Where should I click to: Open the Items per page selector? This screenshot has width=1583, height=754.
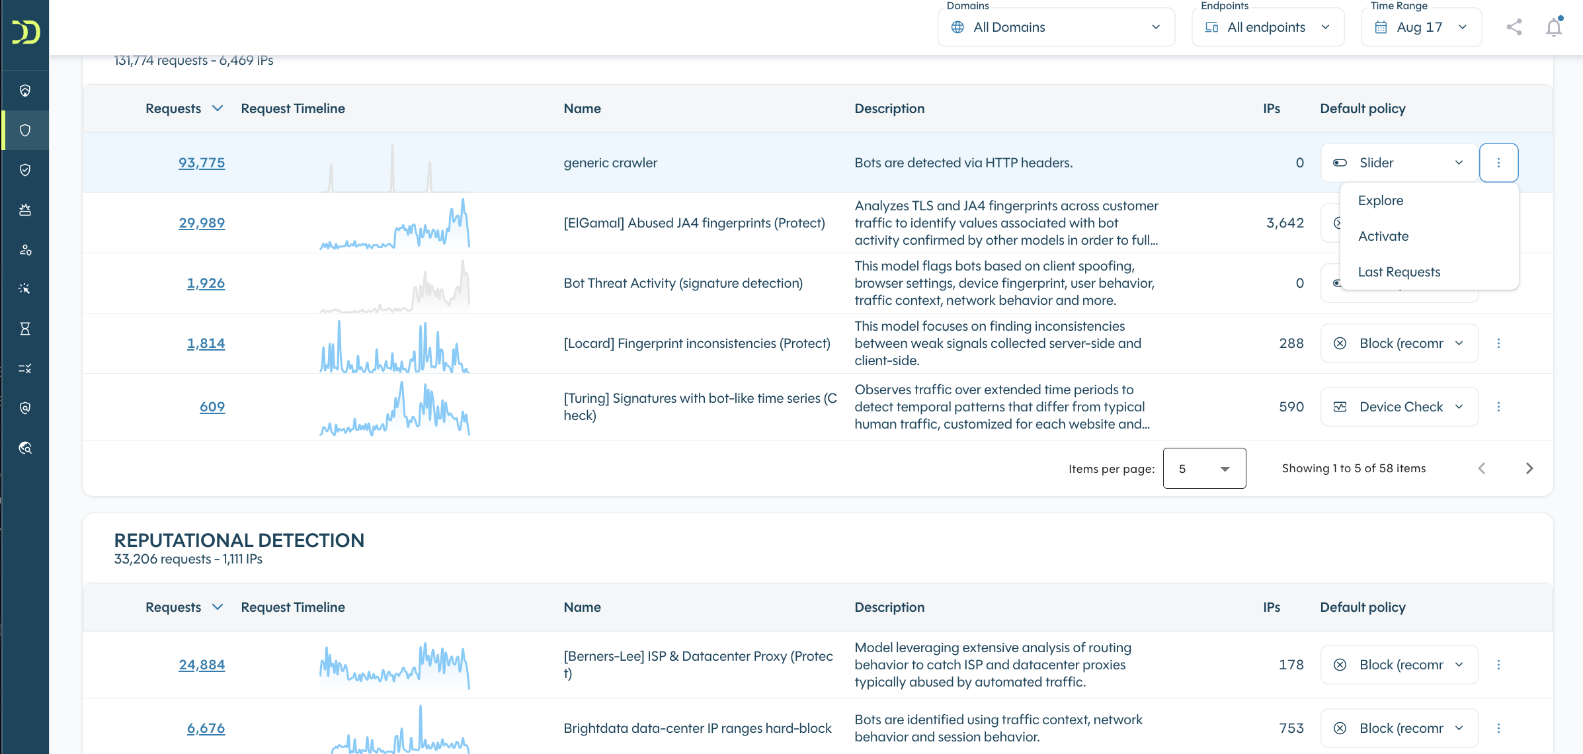click(1204, 468)
